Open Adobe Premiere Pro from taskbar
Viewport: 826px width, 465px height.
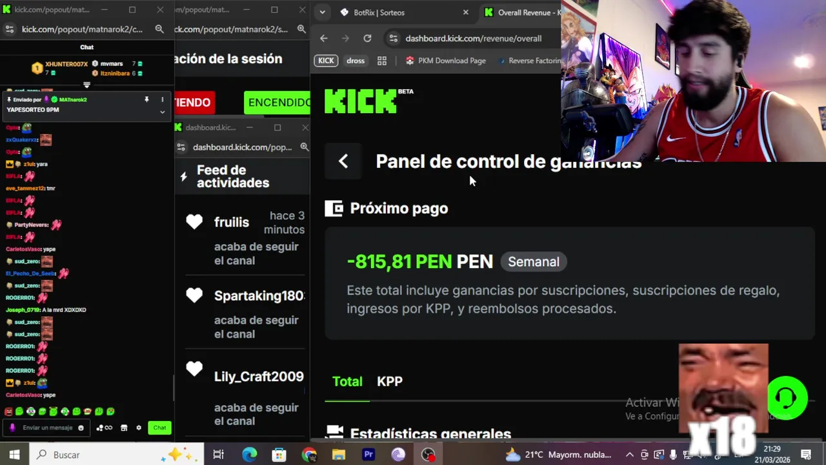click(x=368, y=455)
